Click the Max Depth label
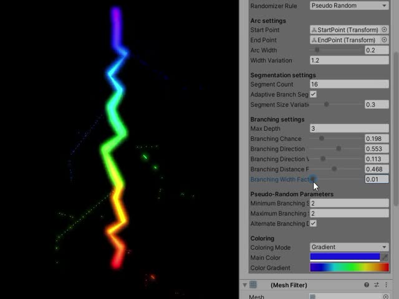Image resolution: width=399 pixels, height=299 pixels. (265, 128)
